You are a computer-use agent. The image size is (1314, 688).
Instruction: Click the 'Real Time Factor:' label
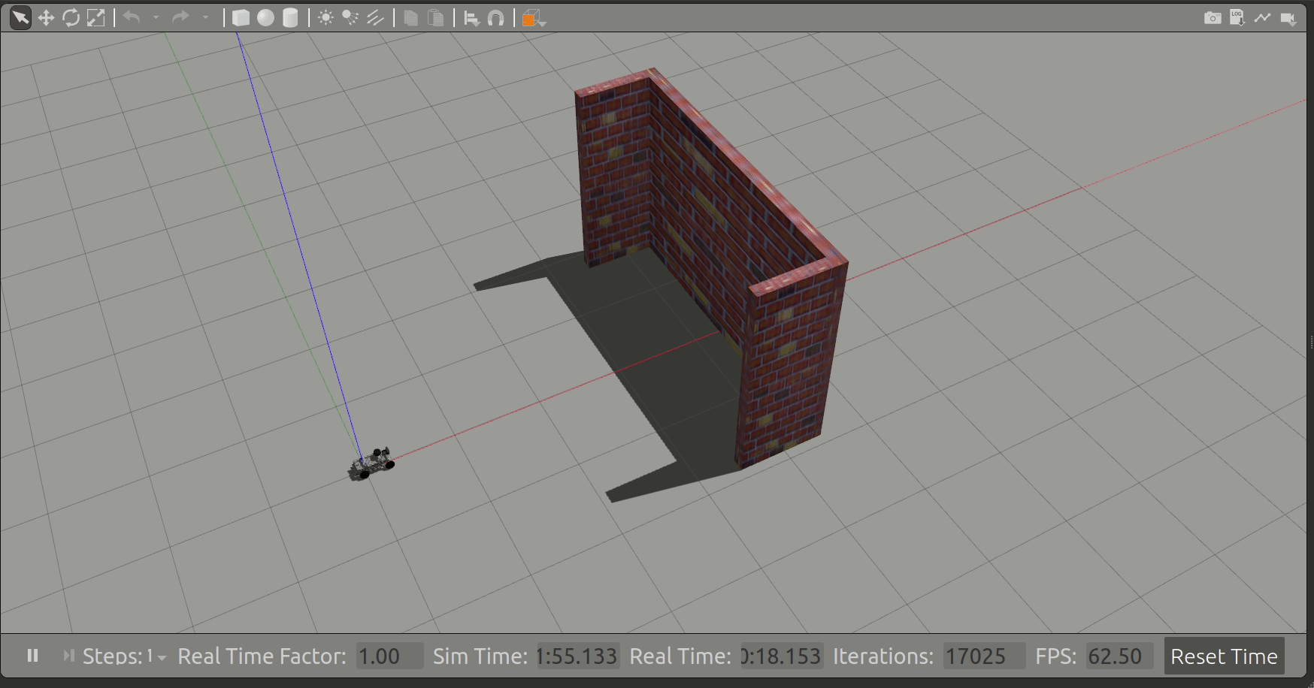pyautogui.click(x=262, y=656)
